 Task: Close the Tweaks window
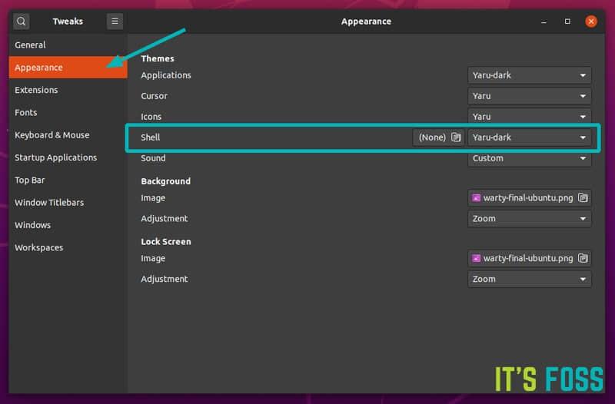pos(590,22)
